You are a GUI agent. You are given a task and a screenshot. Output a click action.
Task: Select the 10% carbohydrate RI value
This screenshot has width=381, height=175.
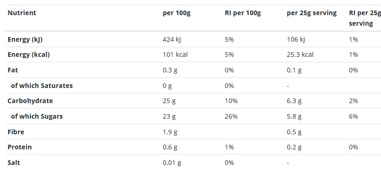pos(231,101)
